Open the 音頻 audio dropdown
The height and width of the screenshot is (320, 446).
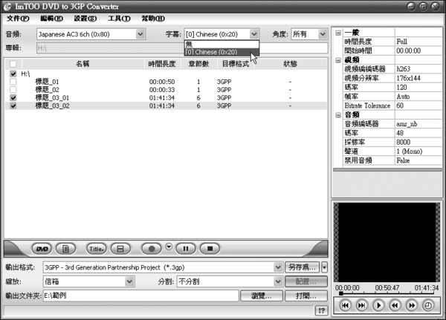pos(140,34)
